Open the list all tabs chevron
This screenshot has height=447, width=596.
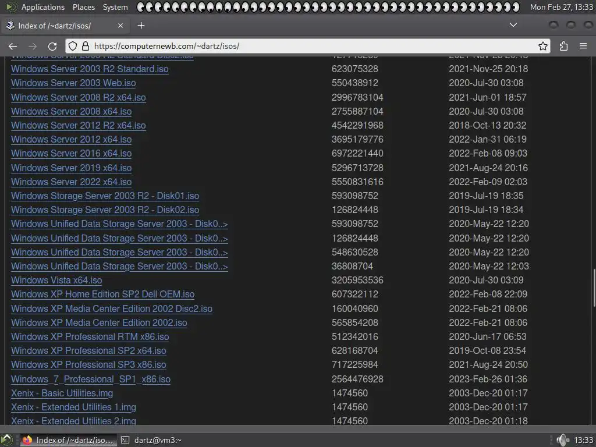point(513,25)
